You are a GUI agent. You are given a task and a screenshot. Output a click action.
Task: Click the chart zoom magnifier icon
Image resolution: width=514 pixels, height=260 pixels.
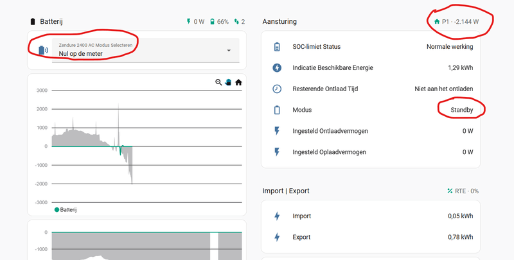[x=219, y=82]
